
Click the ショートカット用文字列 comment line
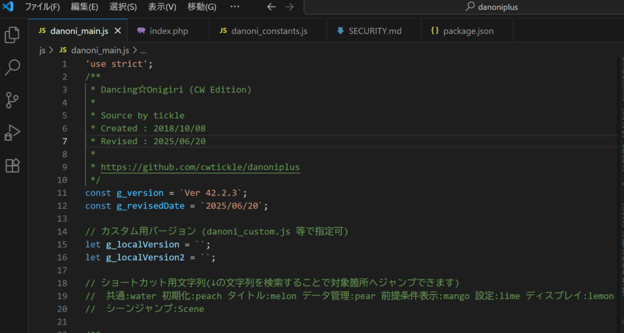pos(272,283)
